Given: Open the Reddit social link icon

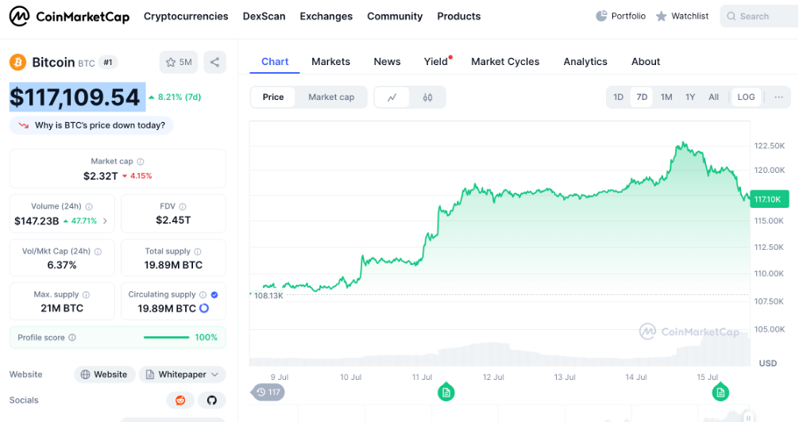Looking at the screenshot, I should [x=180, y=401].
